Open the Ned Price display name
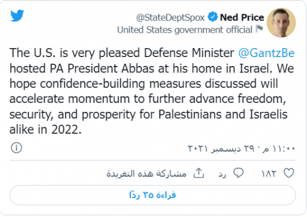307x217 pixels. [x=242, y=17]
